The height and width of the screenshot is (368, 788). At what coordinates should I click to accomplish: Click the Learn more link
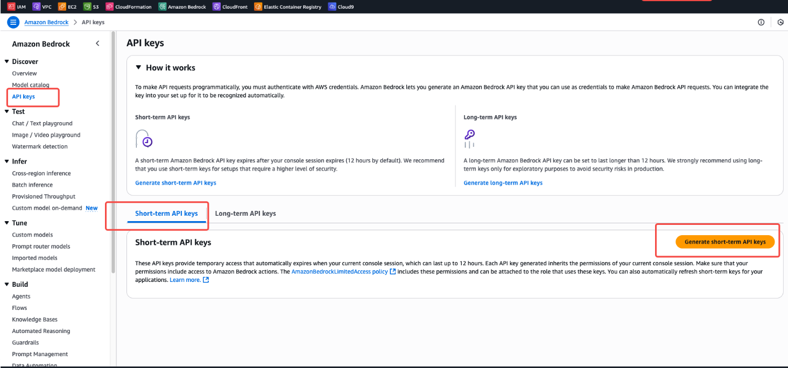click(x=185, y=280)
